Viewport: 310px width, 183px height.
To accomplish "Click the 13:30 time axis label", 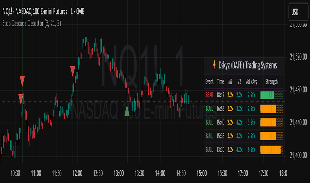I will (x=139, y=173).
